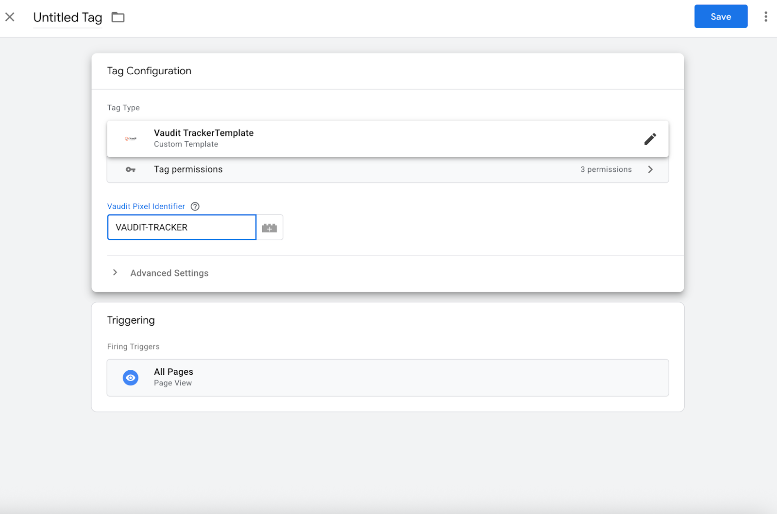Click the Vaudit logo in the Tag Type row

131,139
